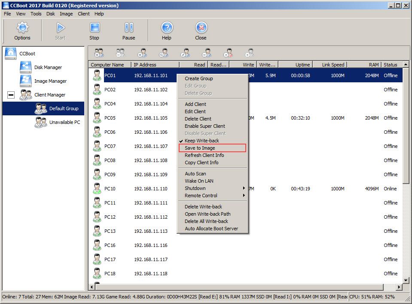This screenshot has height=304, width=412.
Task: Sort by RAM column header
Action: (364, 64)
